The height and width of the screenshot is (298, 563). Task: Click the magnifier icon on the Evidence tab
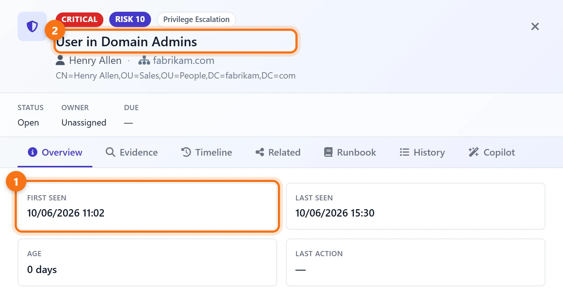tap(110, 152)
